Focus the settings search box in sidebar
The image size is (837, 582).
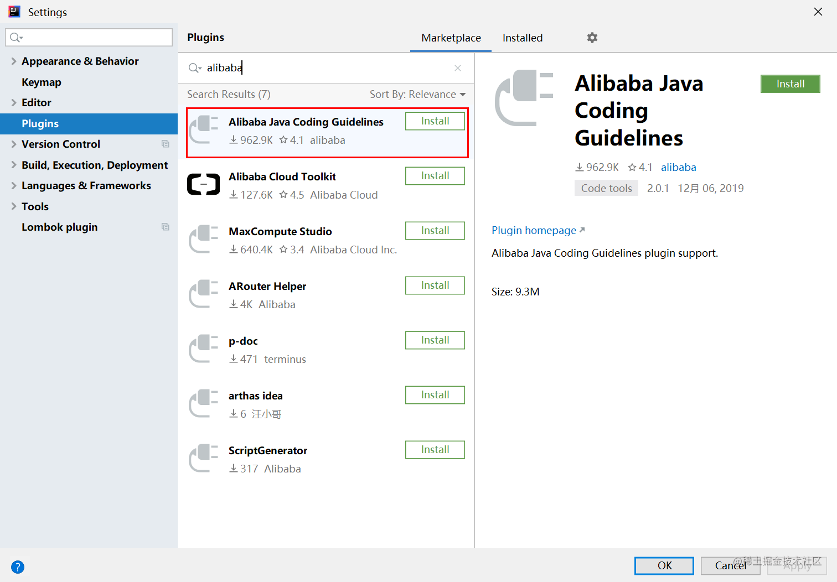(89, 37)
